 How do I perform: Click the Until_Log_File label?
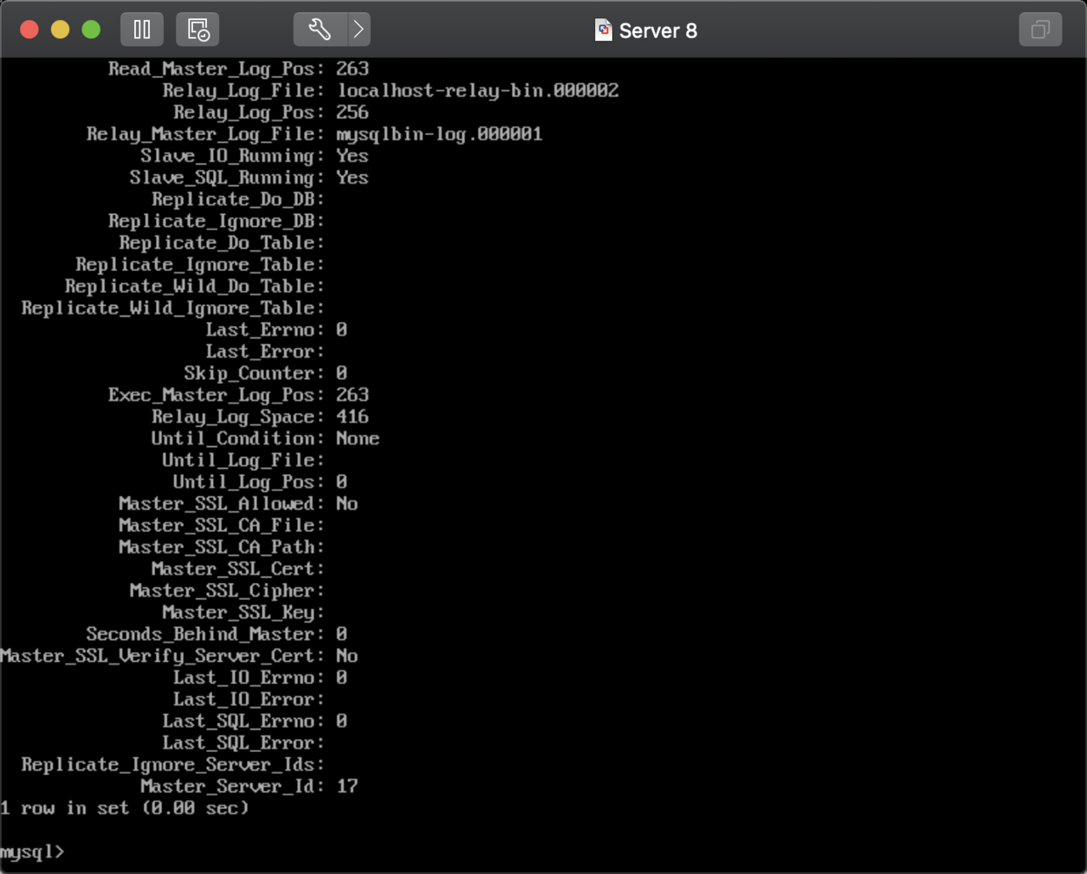(243, 460)
